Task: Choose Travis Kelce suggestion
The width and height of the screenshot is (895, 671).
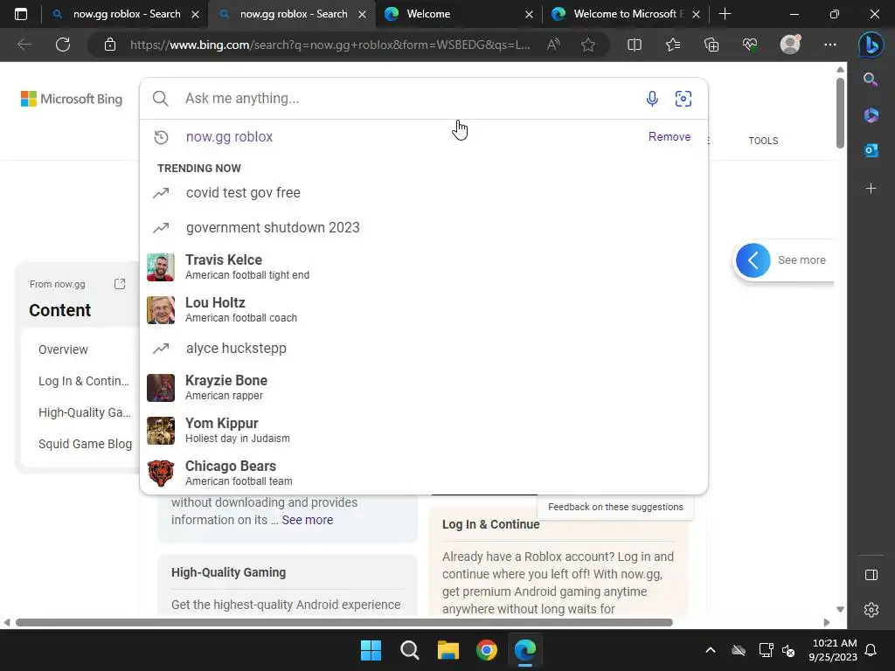Action: click(x=424, y=267)
